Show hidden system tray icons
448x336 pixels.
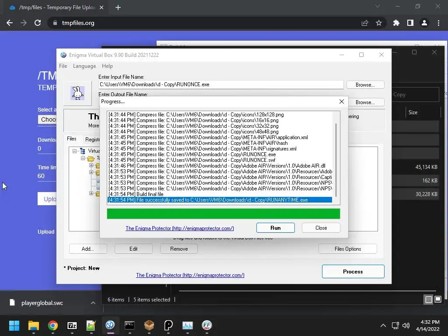(x=383, y=325)
